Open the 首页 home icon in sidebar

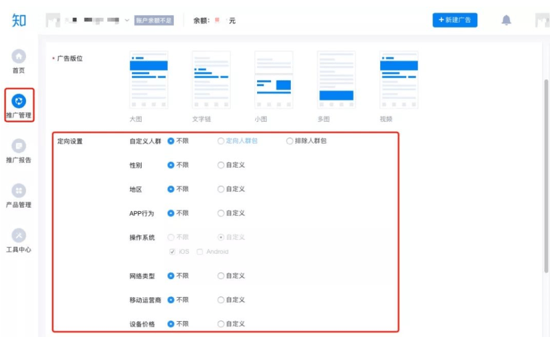point(19,56)
